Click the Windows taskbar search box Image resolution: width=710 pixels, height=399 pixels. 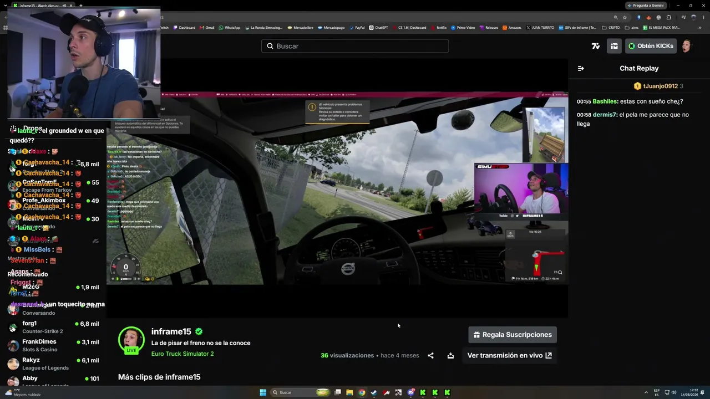300,392
